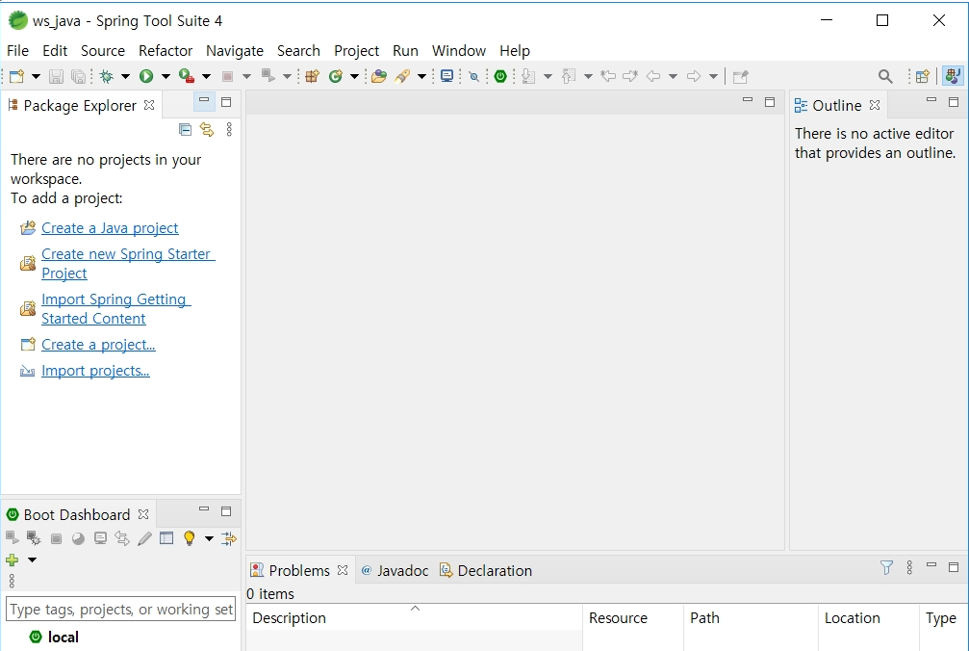
Task: Open the Refactor menu
Action: tap(165, 51)
